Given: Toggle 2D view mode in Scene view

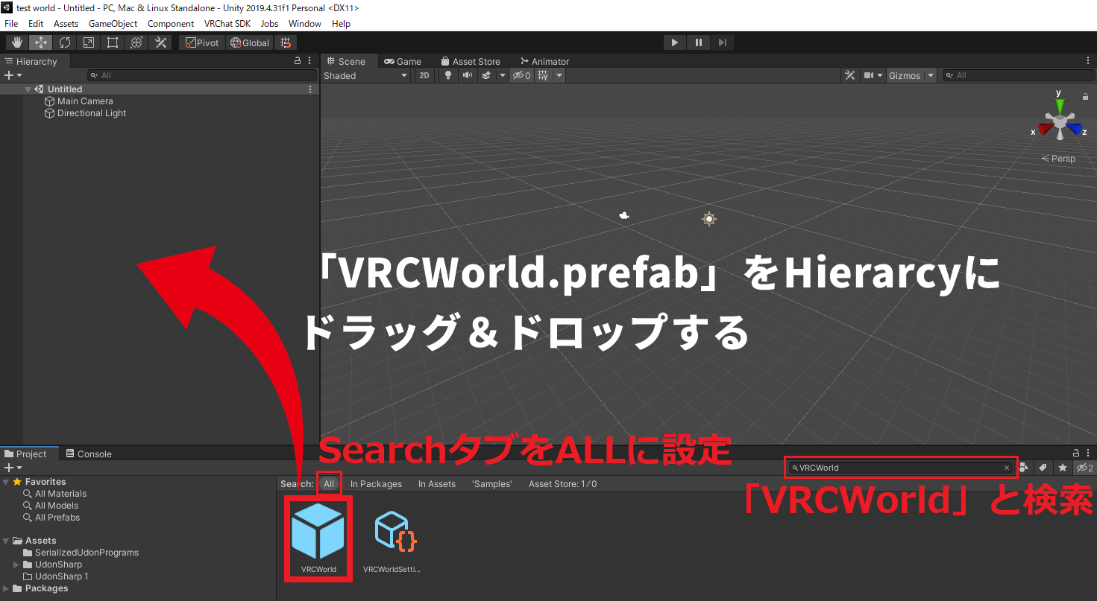Looking at the screenshot, I should click(x=424, y=75).
